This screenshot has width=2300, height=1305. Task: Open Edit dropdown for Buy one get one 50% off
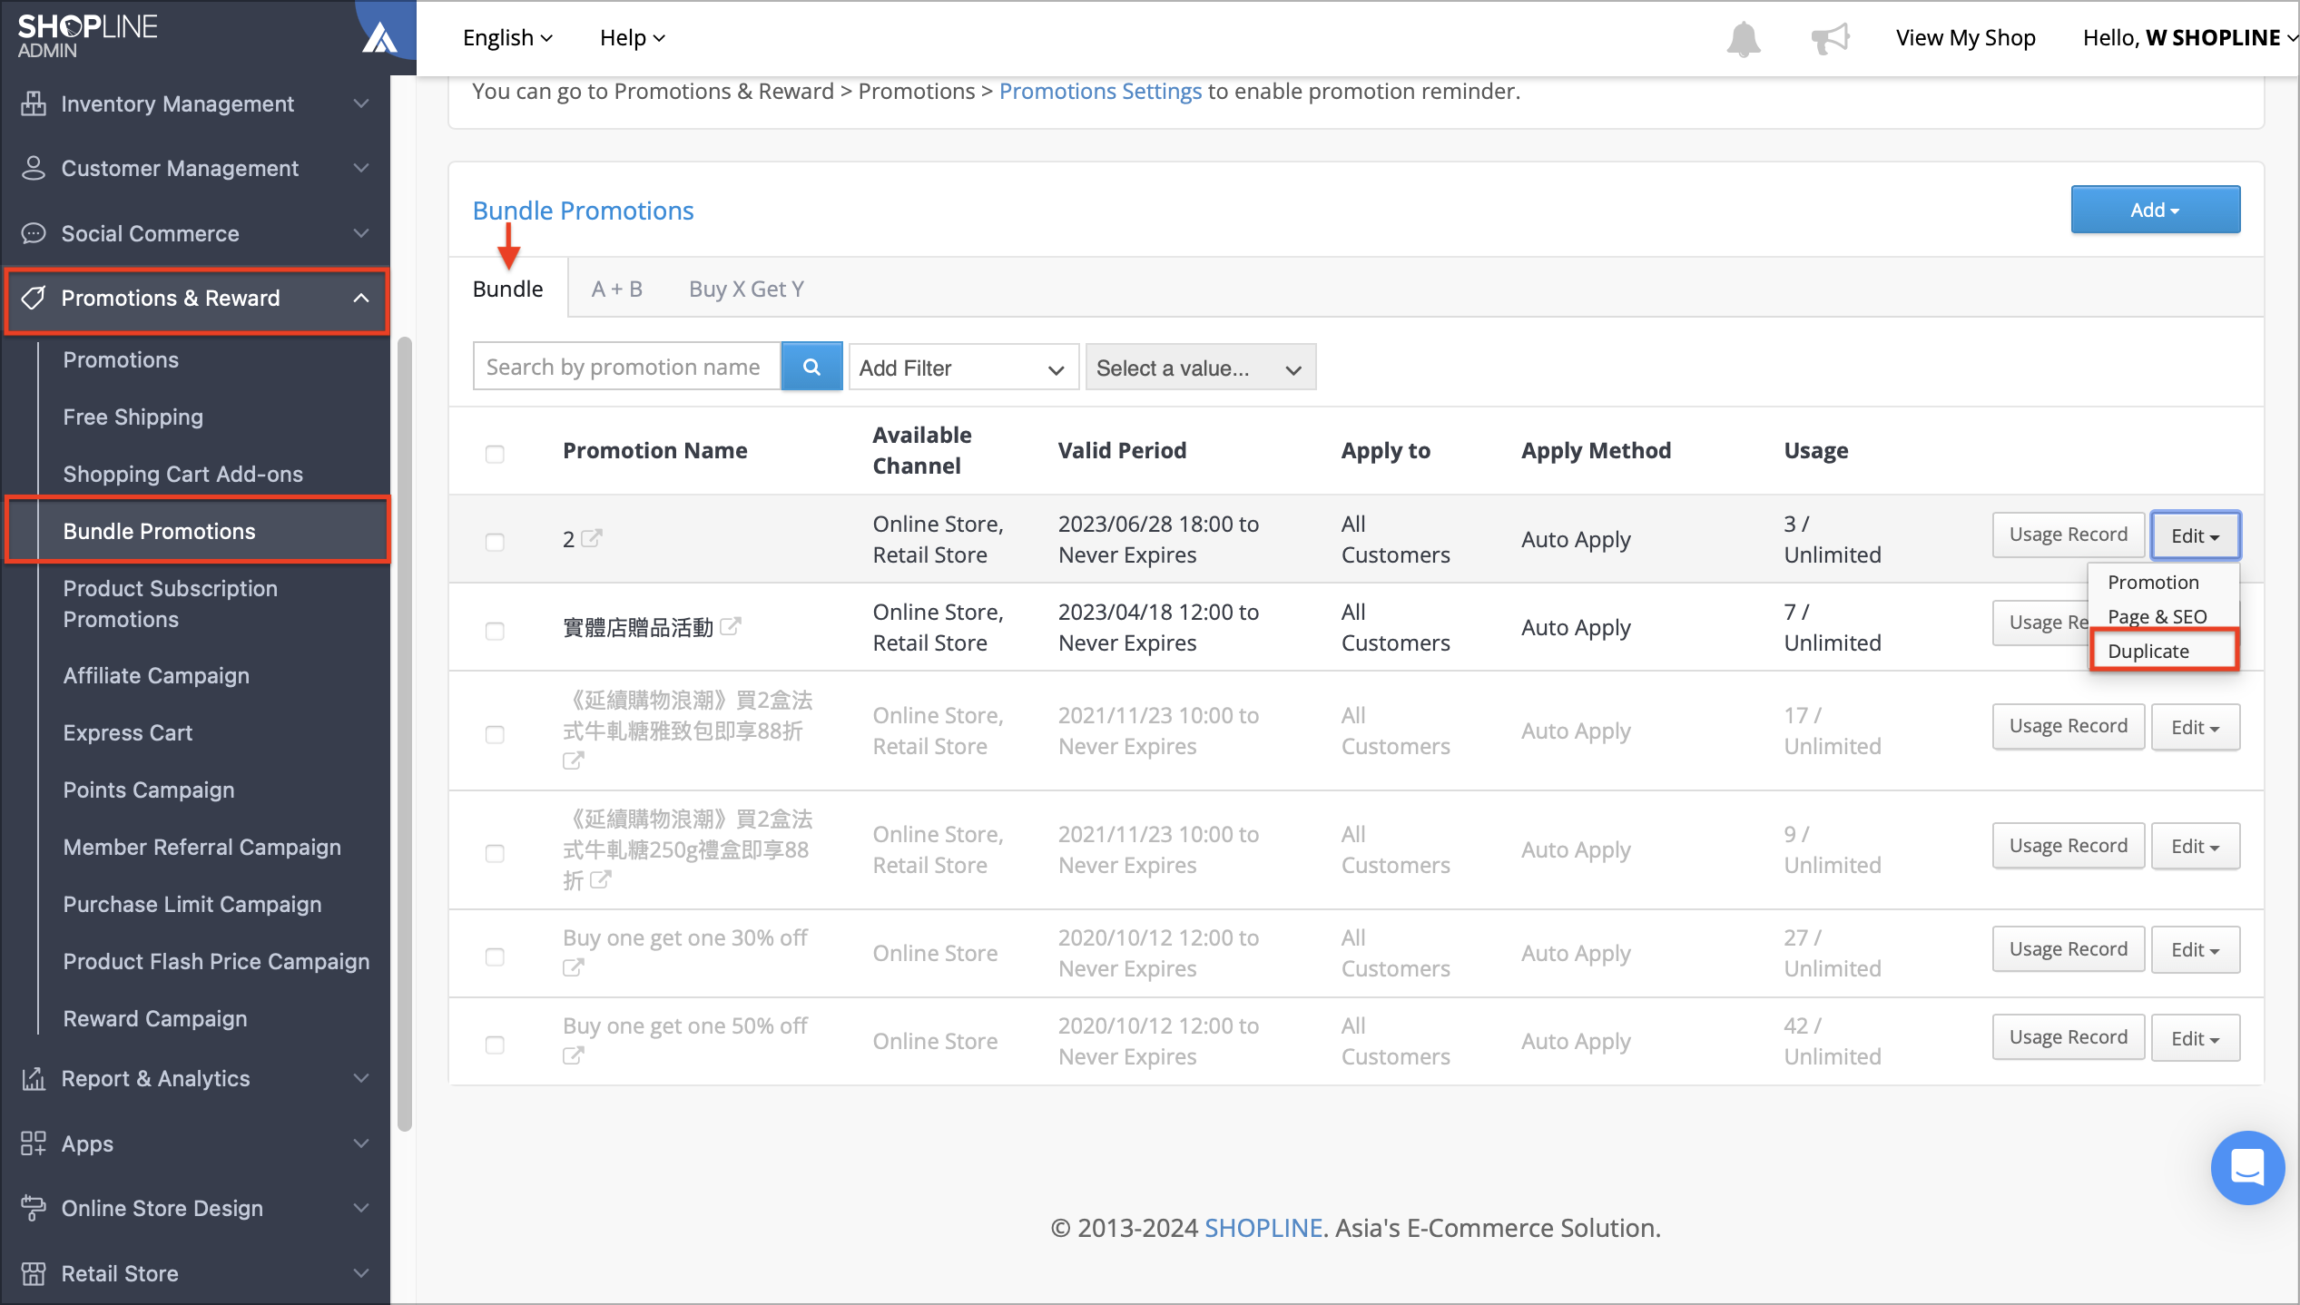[2195, 1037]
